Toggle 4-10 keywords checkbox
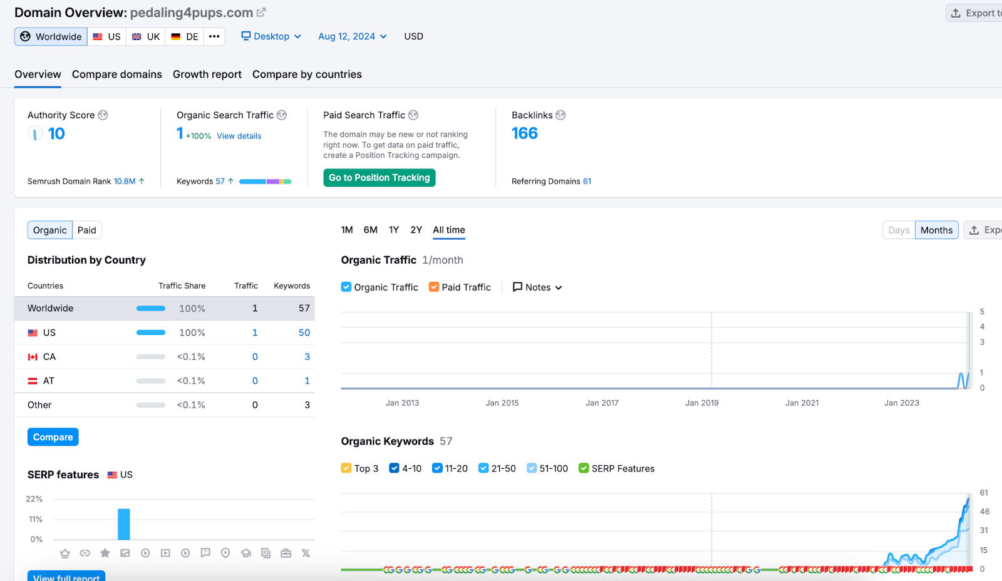The image size is (1002, 581). [394, 468]
